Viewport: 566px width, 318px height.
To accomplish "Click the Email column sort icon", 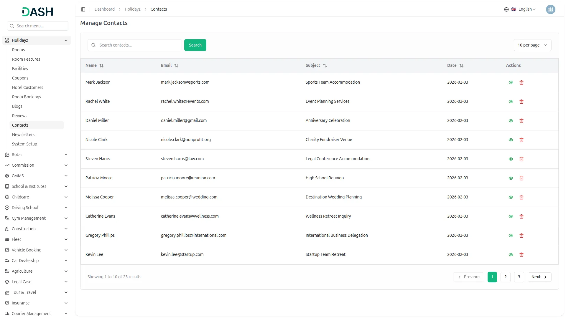I will [176, 66].
